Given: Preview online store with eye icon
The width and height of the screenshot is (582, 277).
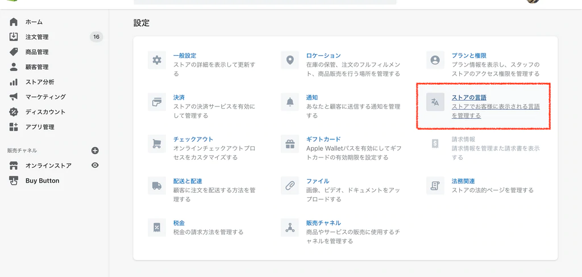Looking at the screenshot, I should pos(95,166).
